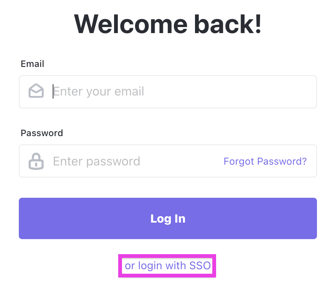Select the mail icon beside the email placeholder
Viewport: 329px width, 285px height.
point(36,91)
